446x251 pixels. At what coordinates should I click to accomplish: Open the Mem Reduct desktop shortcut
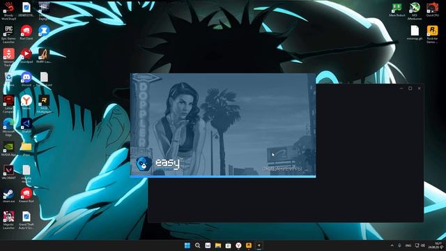point(397,9)
